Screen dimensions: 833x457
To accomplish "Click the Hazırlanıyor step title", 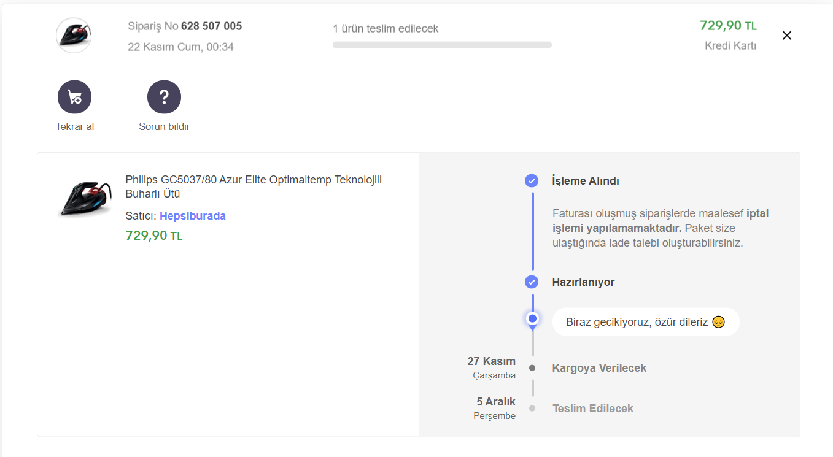I will (x=583, y=282).
